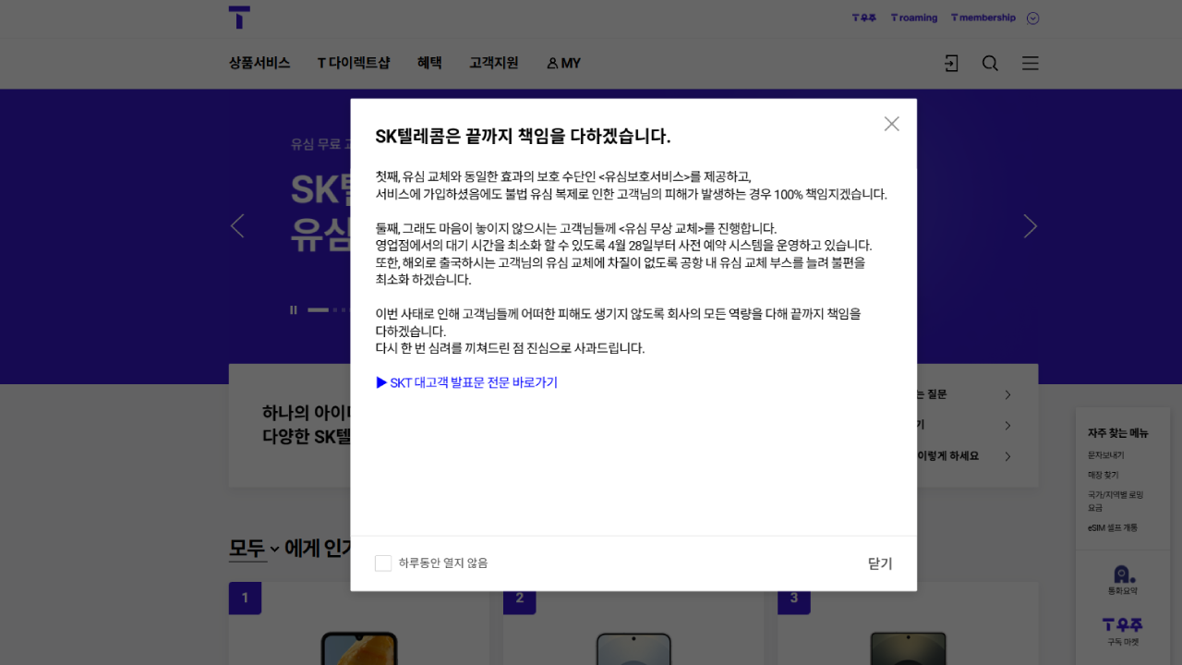The height and width of the screenshot is (665, 1182).
Task: Click the T우주 구독 마켓 icon
Action: pyautogui.click(x=1123, y=632)
